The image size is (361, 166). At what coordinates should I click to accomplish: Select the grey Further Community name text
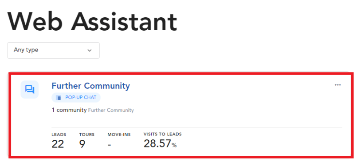click(111, 110)
